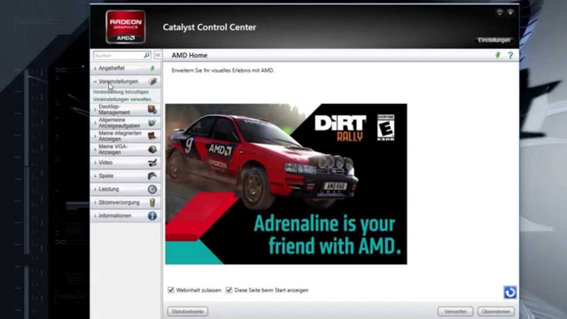Click the Allgemeine Anzeigeaufgaben icon

[x=152, y=123]
